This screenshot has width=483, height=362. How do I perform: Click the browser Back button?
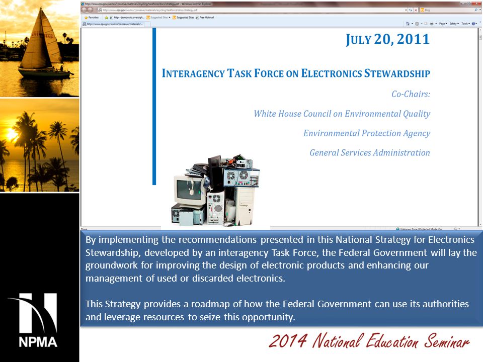point(84,10)
